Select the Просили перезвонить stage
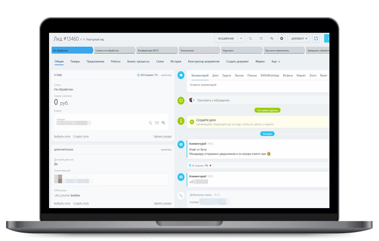 point(284,50)
